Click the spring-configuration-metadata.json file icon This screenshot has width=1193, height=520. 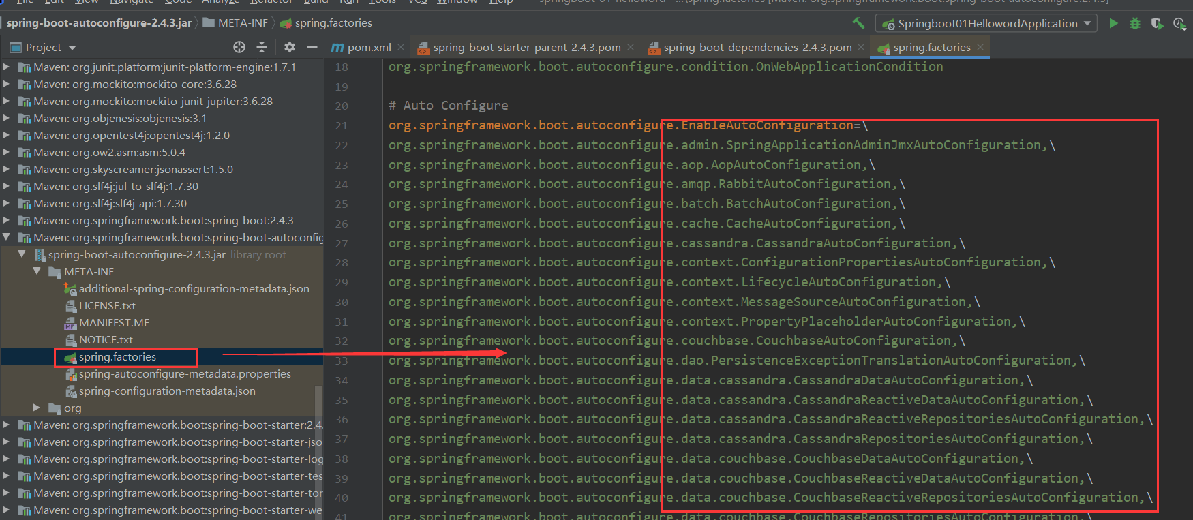coord(71,391)
